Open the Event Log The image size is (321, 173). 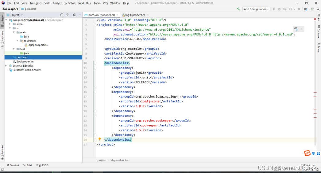308,165
